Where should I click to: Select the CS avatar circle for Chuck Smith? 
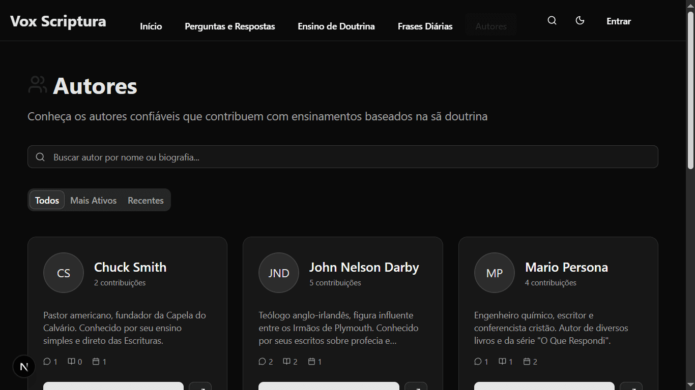click(63, 273)
